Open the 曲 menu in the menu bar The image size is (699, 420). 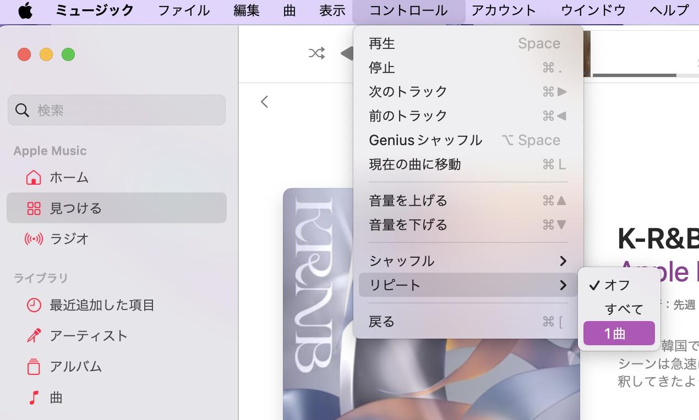point(290,10)
